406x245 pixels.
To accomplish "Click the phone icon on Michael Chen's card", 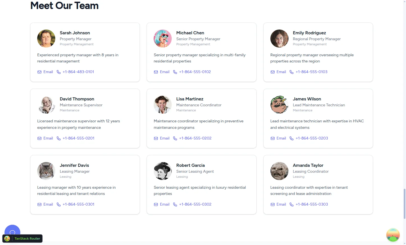I will [175, 72].
